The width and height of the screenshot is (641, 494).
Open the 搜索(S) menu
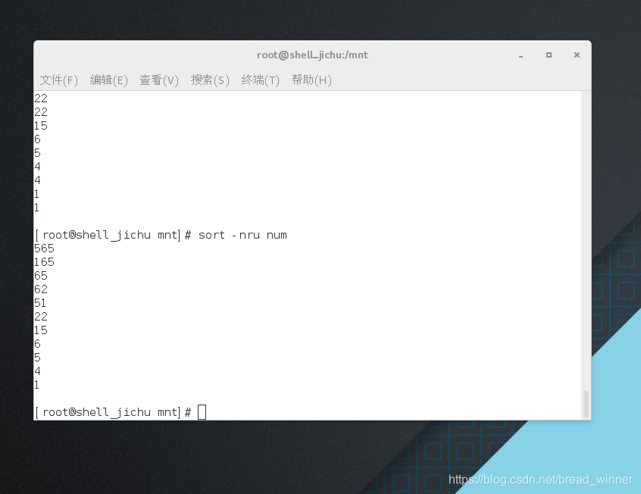pyautogui.click(x=210, y=80)
